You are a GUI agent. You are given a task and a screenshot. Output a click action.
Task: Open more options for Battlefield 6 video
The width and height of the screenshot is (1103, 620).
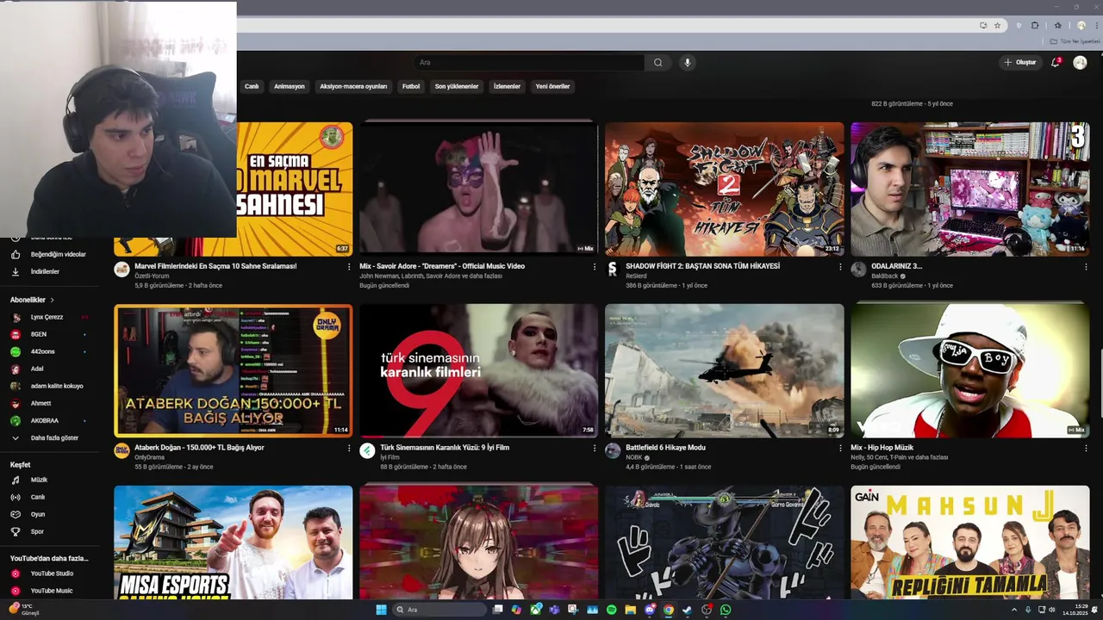point(840,449)
